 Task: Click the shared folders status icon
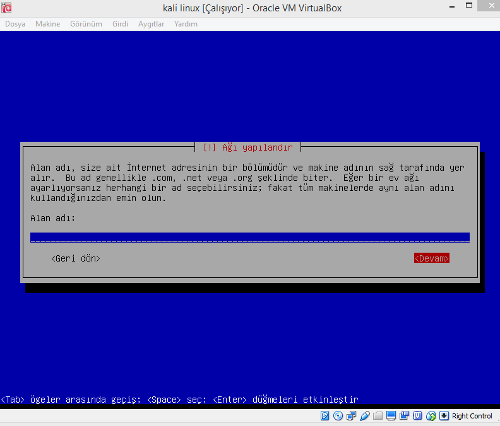click(378, 416)
